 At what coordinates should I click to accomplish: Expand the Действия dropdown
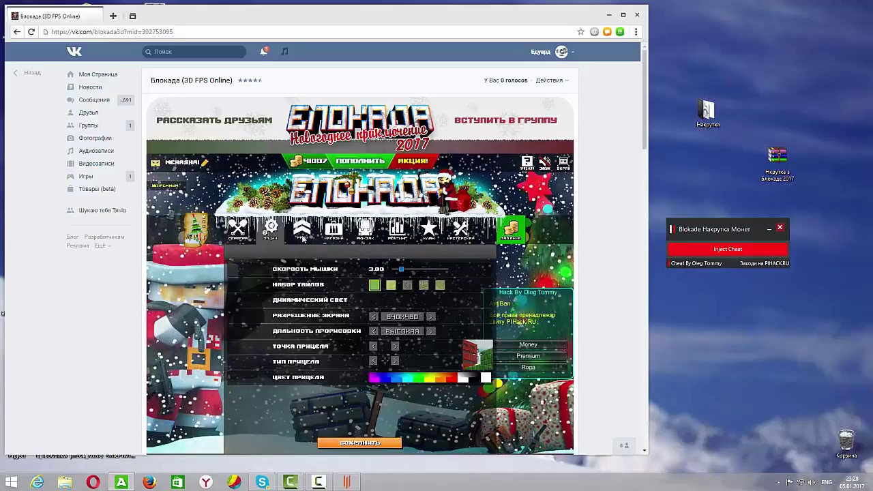point(552,80)
